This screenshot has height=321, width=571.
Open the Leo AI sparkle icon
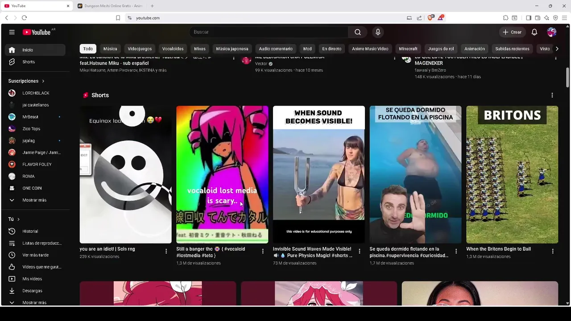click(546, 18)
